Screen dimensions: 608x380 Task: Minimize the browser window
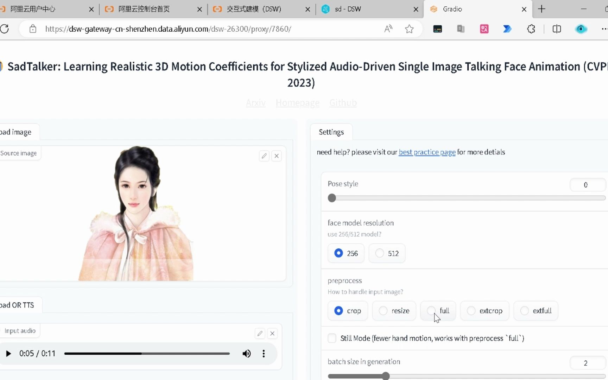click(584, 9)
